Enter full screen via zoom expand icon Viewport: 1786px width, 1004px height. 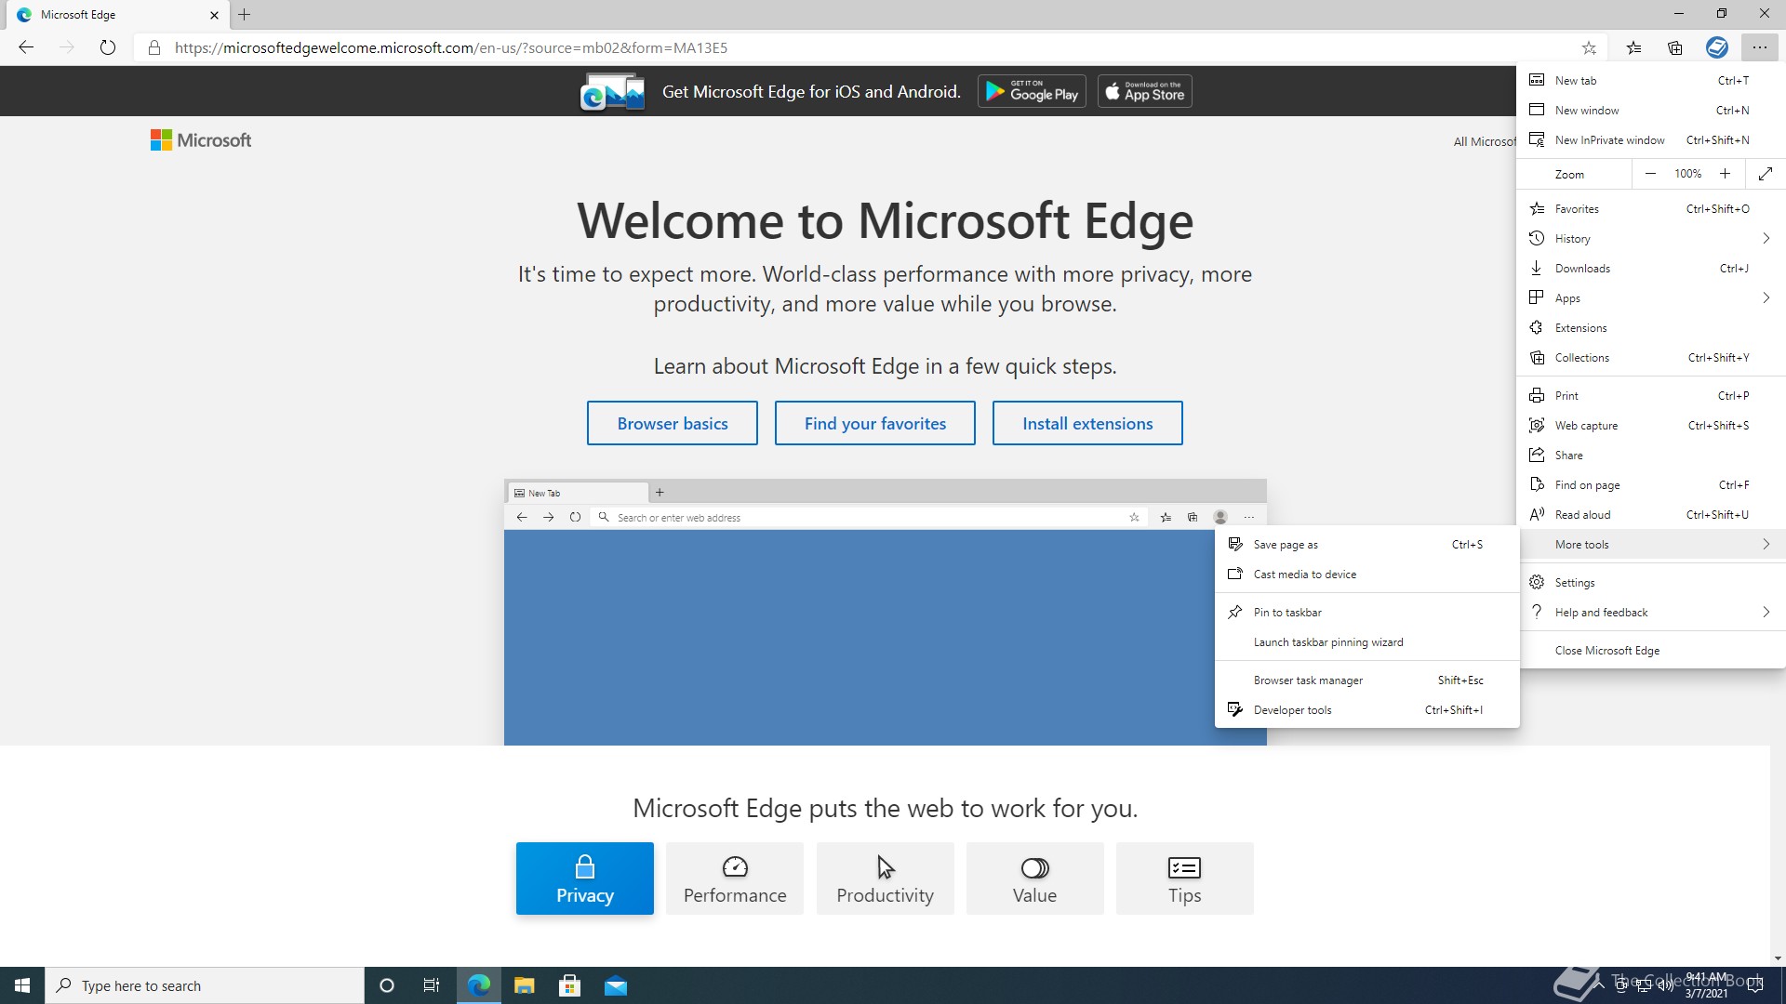(x=1766, y=174)
